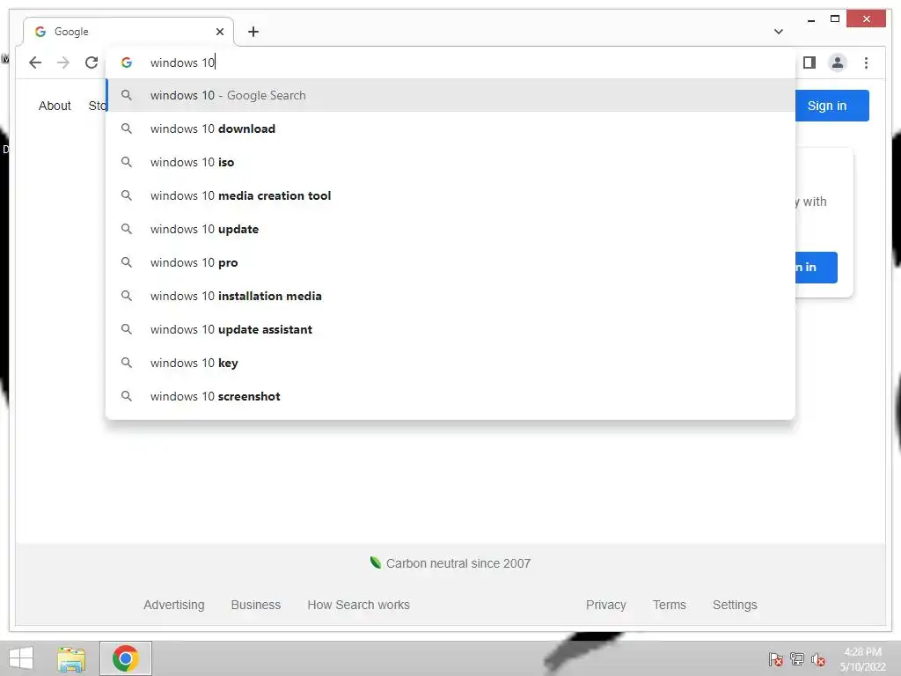Pick the 'windows 10 key' suggestion

coord(451,363)
